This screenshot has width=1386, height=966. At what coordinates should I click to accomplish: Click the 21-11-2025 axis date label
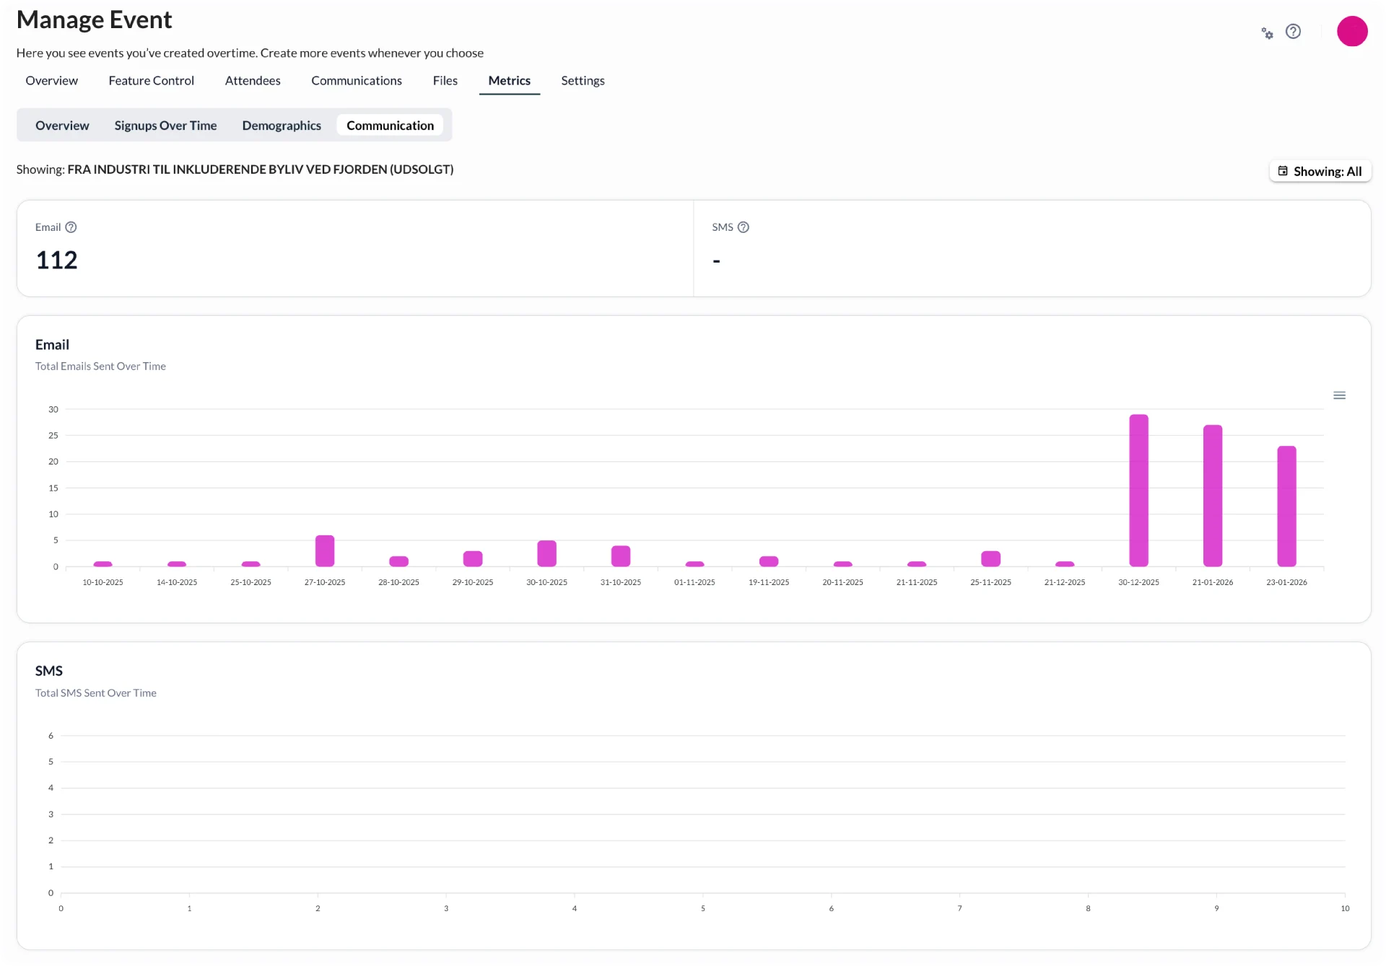point(917,582)
